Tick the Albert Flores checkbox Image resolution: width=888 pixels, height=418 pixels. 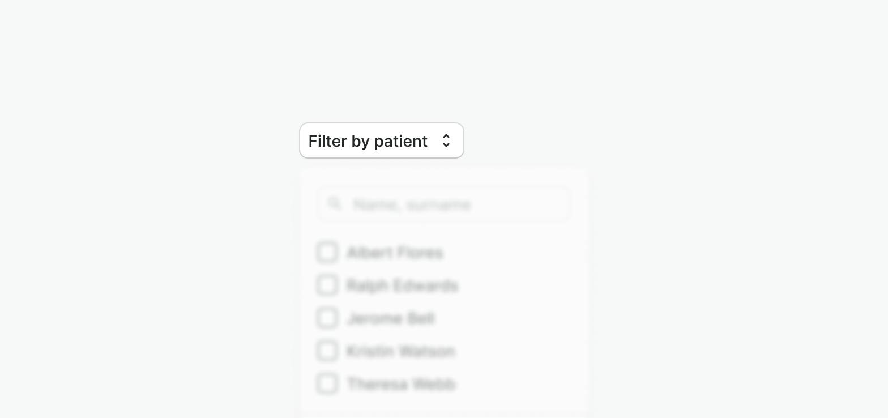coord(327,252)
